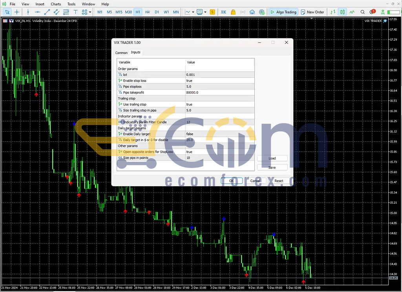The height and width of the screenshot is (292, 402).
Task: Reset the input parameters
Action: click(279, 181)
